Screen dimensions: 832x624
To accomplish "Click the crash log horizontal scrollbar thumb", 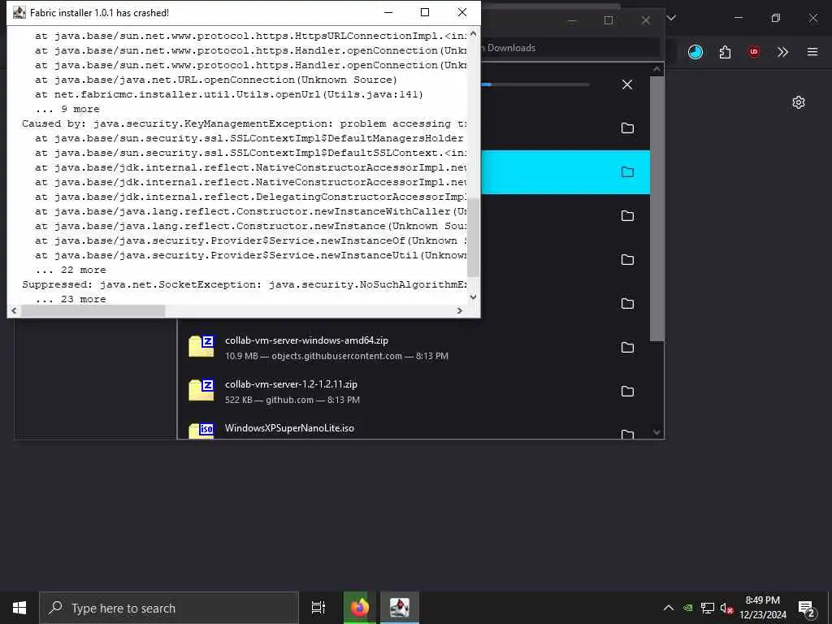I will click(93, 311).
